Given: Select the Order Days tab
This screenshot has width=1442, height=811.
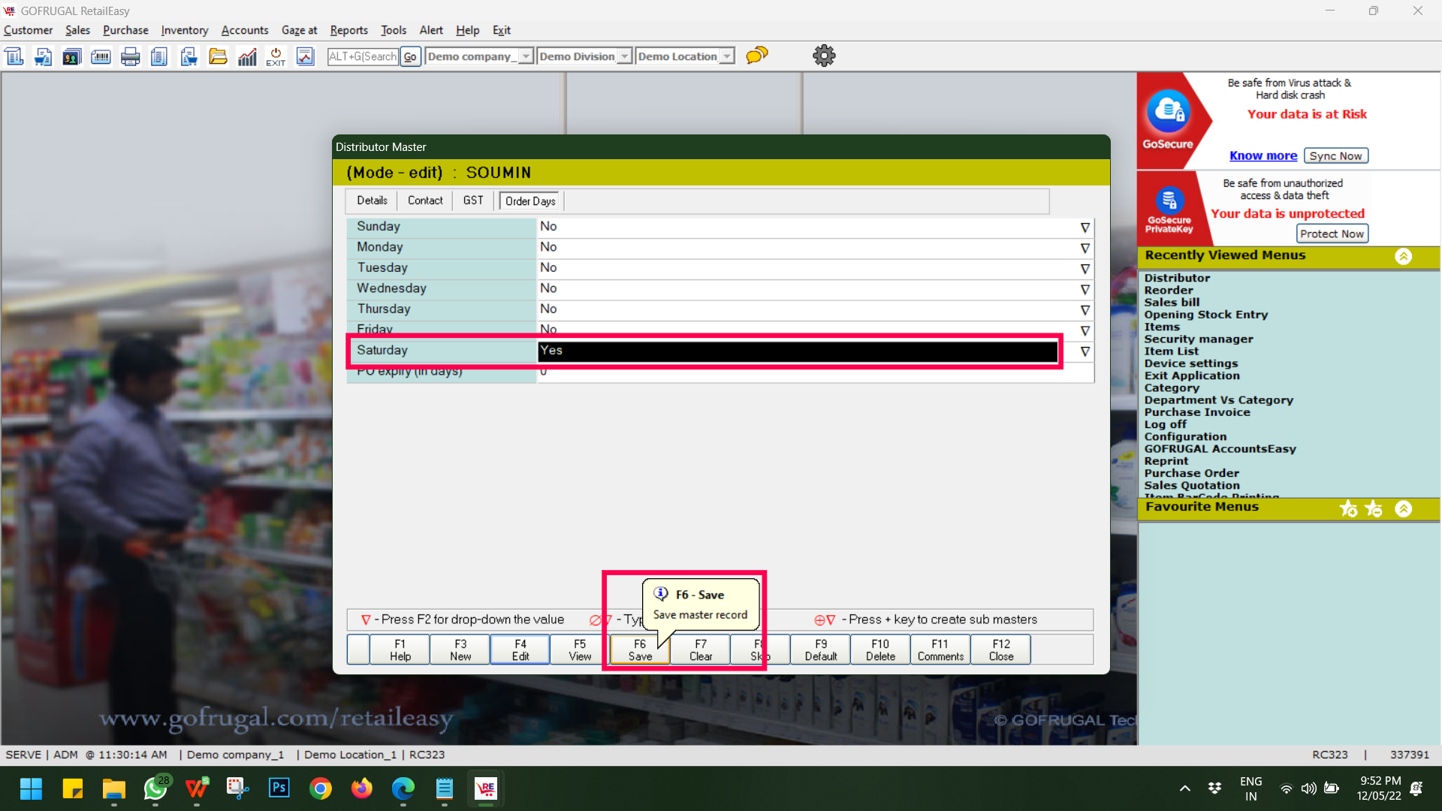Looking at the screenshot, I should (x=529, y=201).
